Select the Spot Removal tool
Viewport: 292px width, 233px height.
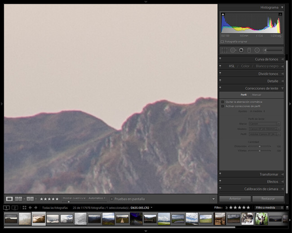coord(233,50)
